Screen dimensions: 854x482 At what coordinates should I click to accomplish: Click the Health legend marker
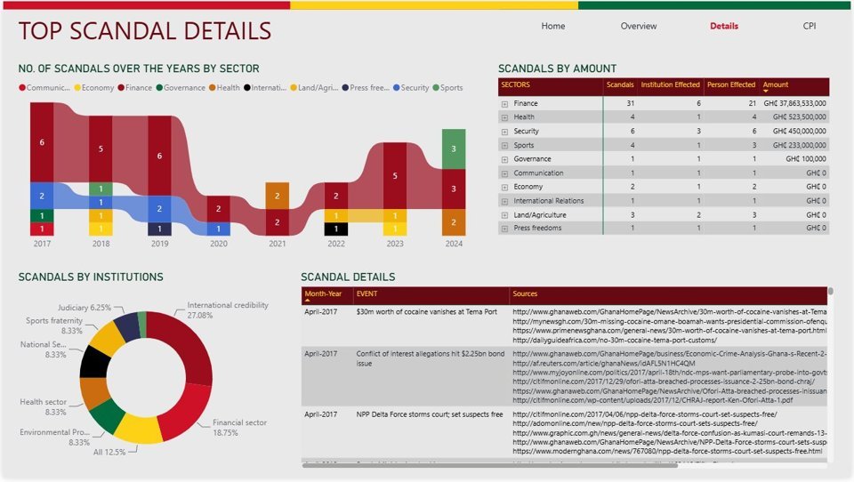click(213, 88)
